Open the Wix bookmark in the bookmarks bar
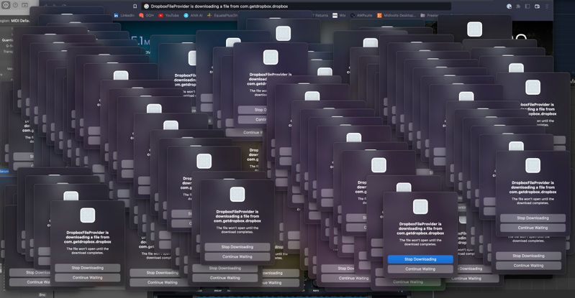575x298 pixels. [339, 15]
